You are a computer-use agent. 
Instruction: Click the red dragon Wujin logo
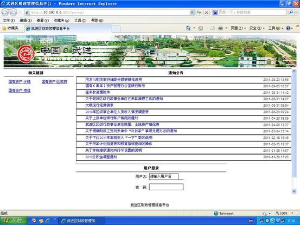[26, 54]
